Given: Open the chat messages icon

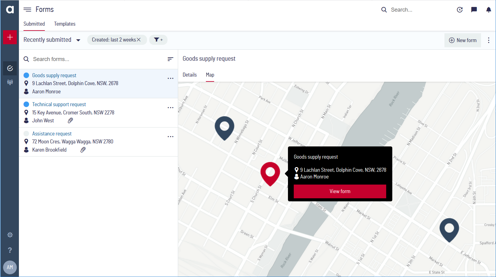Looking at the screenshot, I should pyautogui.click(x=474, y=10).
